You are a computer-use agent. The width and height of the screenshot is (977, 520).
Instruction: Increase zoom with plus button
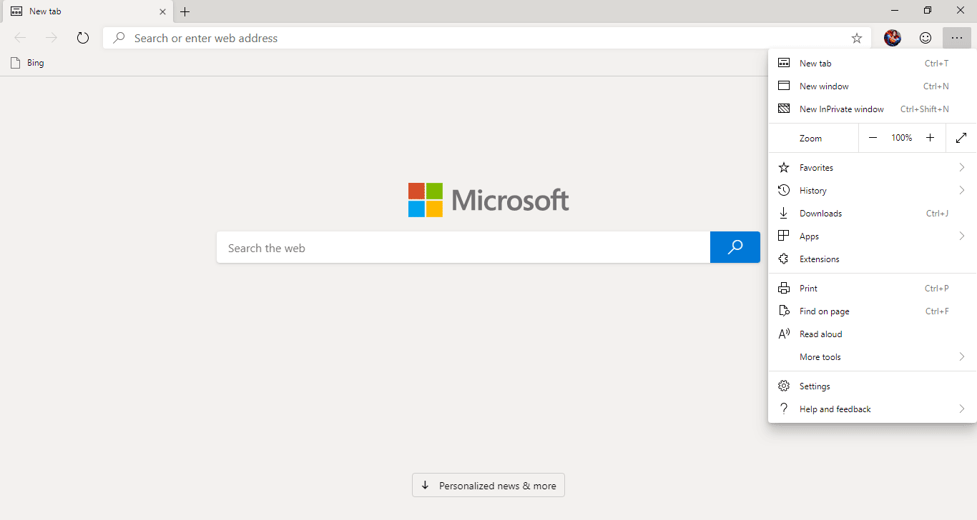tap(930, 138)
